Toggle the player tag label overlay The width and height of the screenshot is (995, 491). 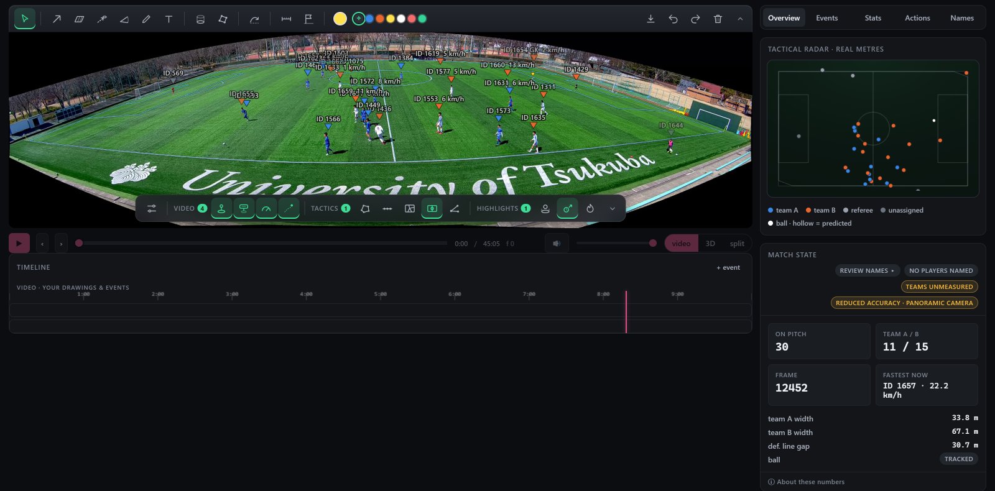click(244, 209)
